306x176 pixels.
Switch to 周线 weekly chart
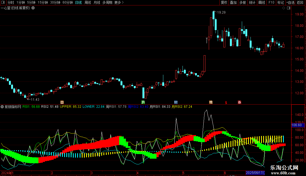pyautogui.click(x=88, y=2)
